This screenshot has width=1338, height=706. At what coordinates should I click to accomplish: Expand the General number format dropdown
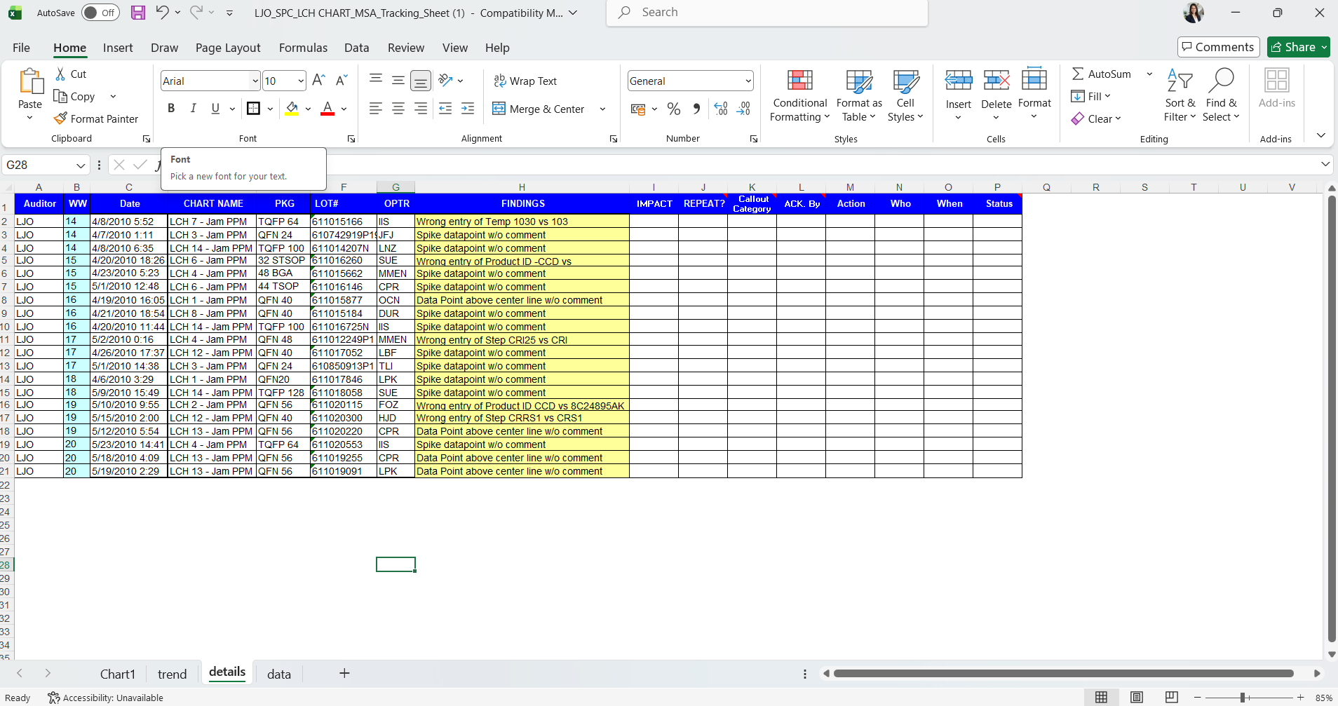coord(748,81)
